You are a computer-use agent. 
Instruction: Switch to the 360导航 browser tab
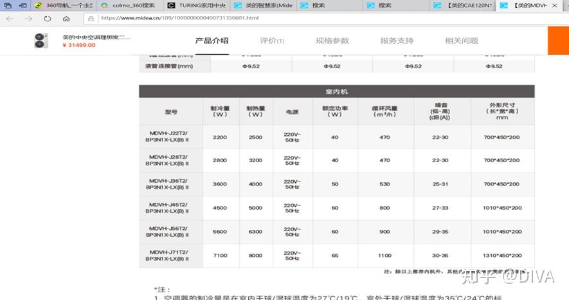click(x=64, y=5)
